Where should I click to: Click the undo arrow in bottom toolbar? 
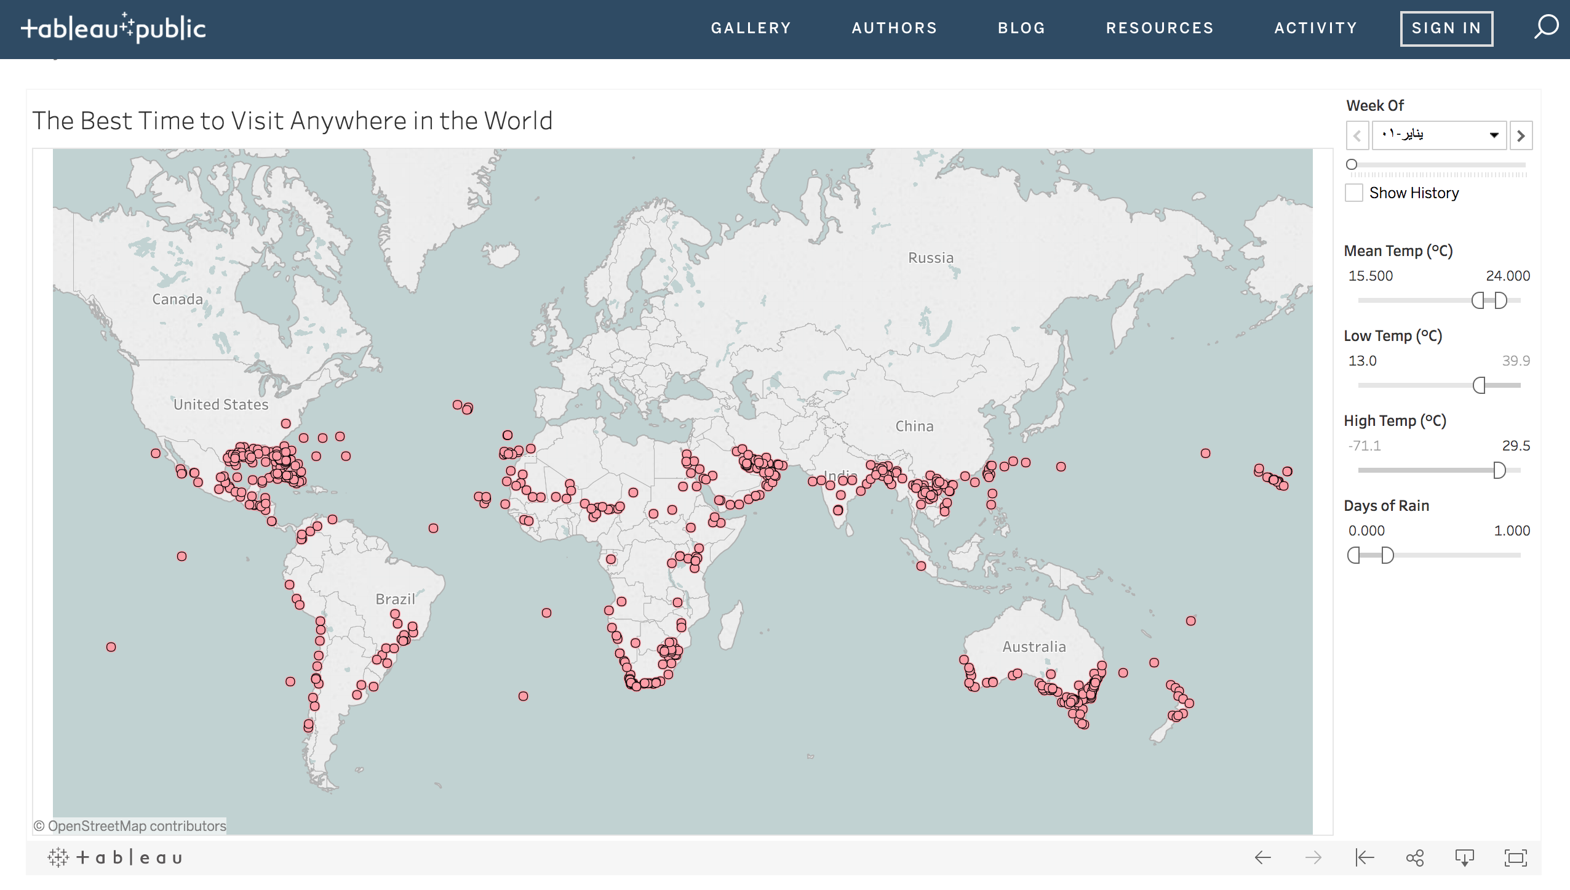coord(1262,857)
